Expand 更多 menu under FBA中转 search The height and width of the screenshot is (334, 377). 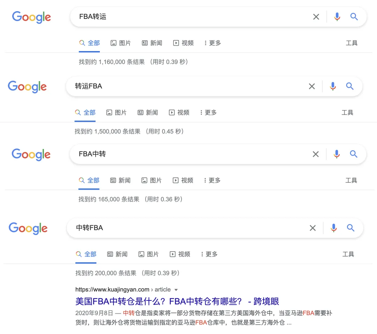pos(212,180)
